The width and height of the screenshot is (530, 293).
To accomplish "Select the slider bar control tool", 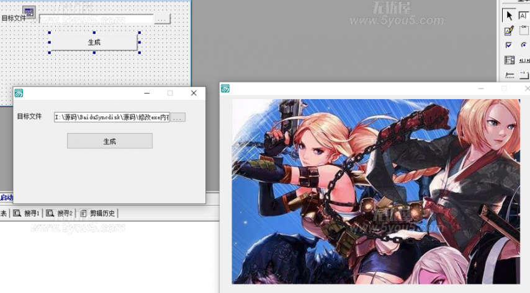I will tap(509, 75).
